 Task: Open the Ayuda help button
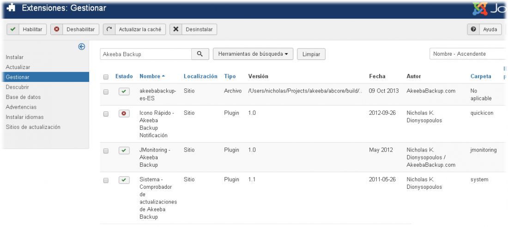(x=484, y=29)
